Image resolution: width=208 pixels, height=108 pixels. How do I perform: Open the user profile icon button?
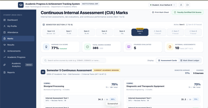[x=181, y=5]
